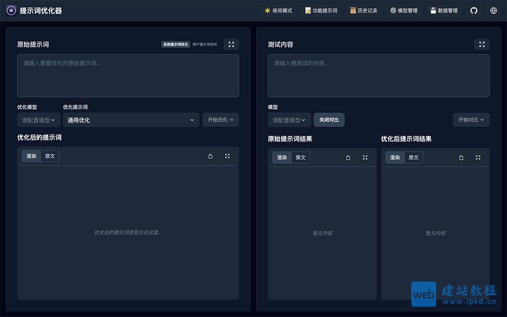
Task: Expand the optimized prompt panel to fullscreen
Action: [227, 156]
